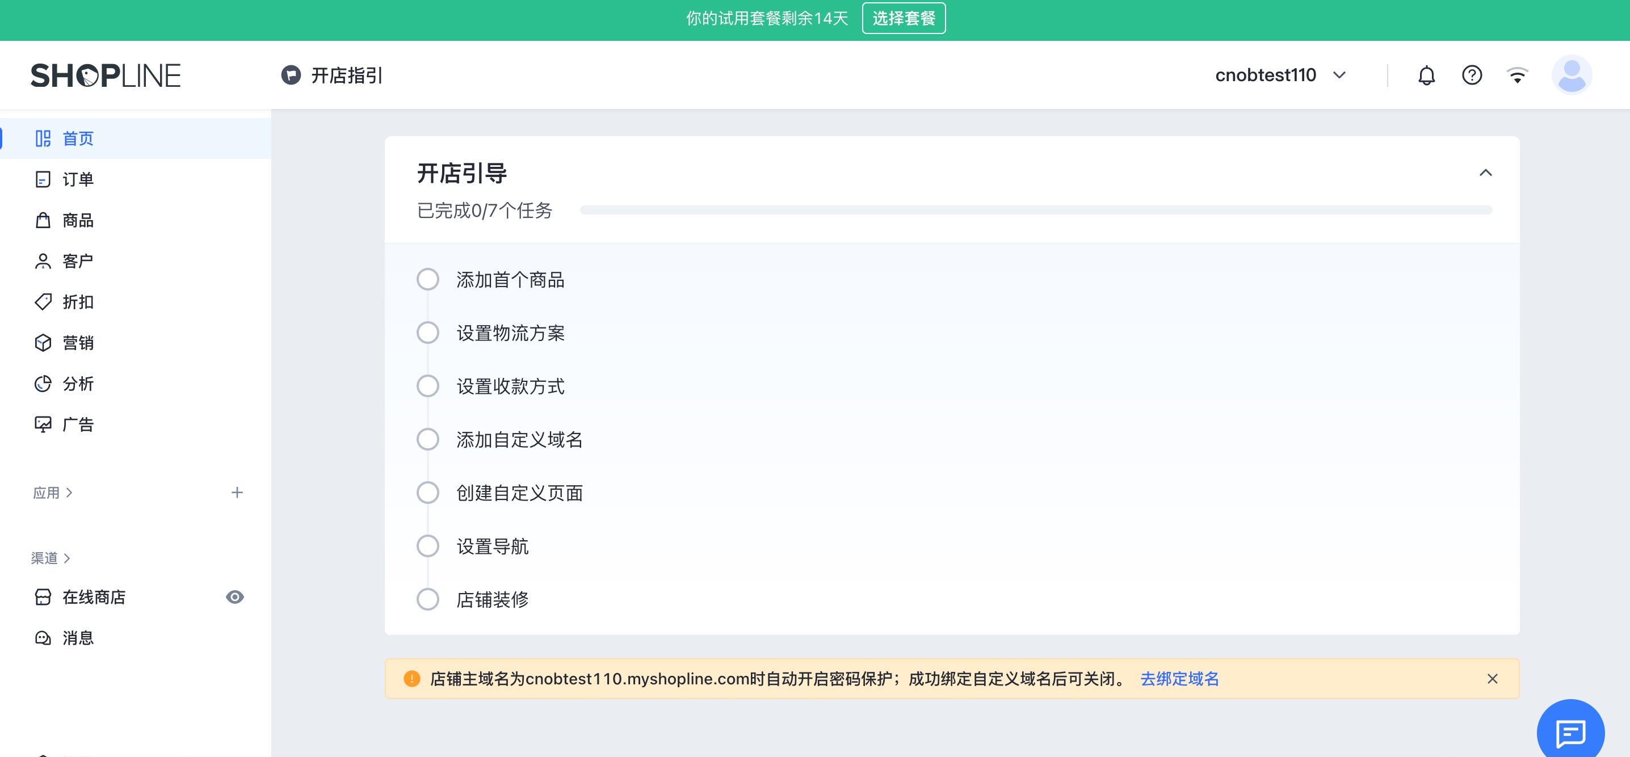The height and width of the screenshot is (757, 1630).
Task: Open the 创建自定义页面 task
Action: click(x=519, y=493)
